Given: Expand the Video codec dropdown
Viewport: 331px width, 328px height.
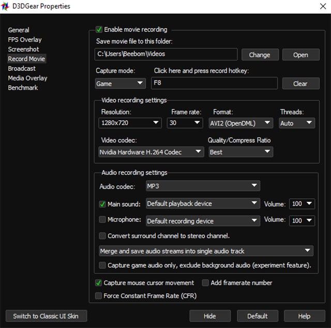Looking at the screenshot, I should [151, 152].
